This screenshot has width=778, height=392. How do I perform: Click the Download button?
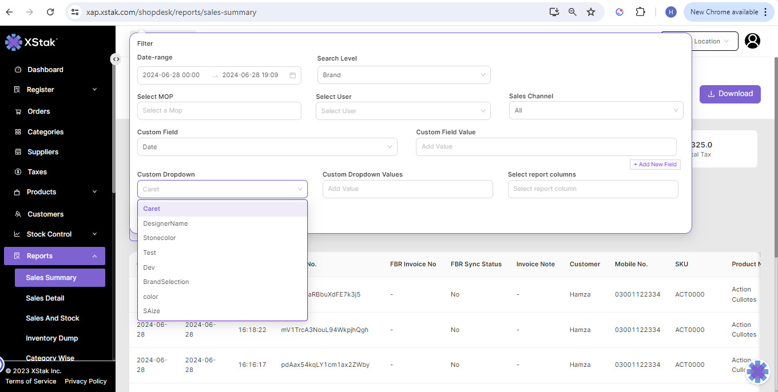coord(729,94)
